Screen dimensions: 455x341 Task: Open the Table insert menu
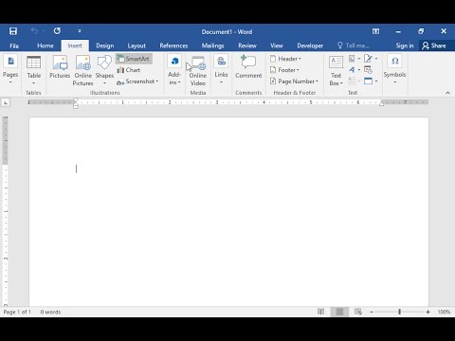[x=33, y=70]
